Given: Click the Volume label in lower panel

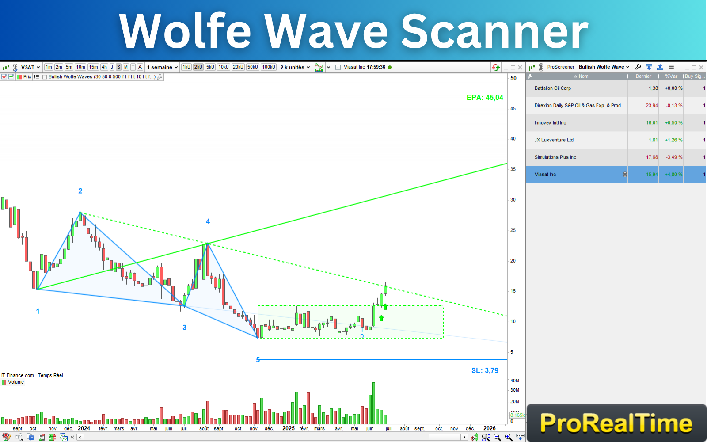Looking at the screenshot, I should coord(16,382).
